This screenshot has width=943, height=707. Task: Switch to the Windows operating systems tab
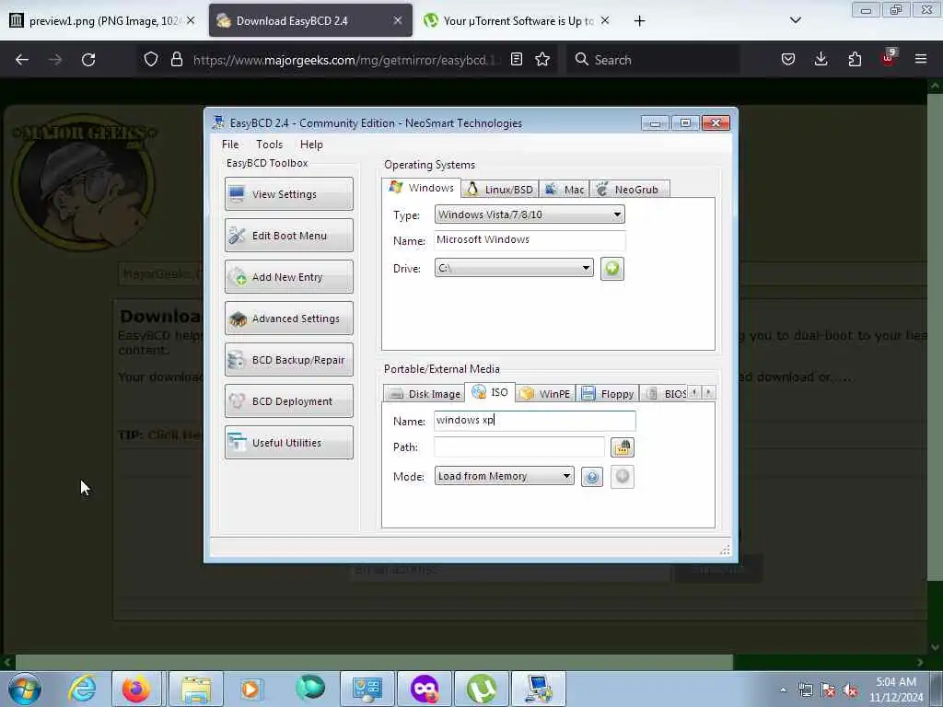(422, 188)
